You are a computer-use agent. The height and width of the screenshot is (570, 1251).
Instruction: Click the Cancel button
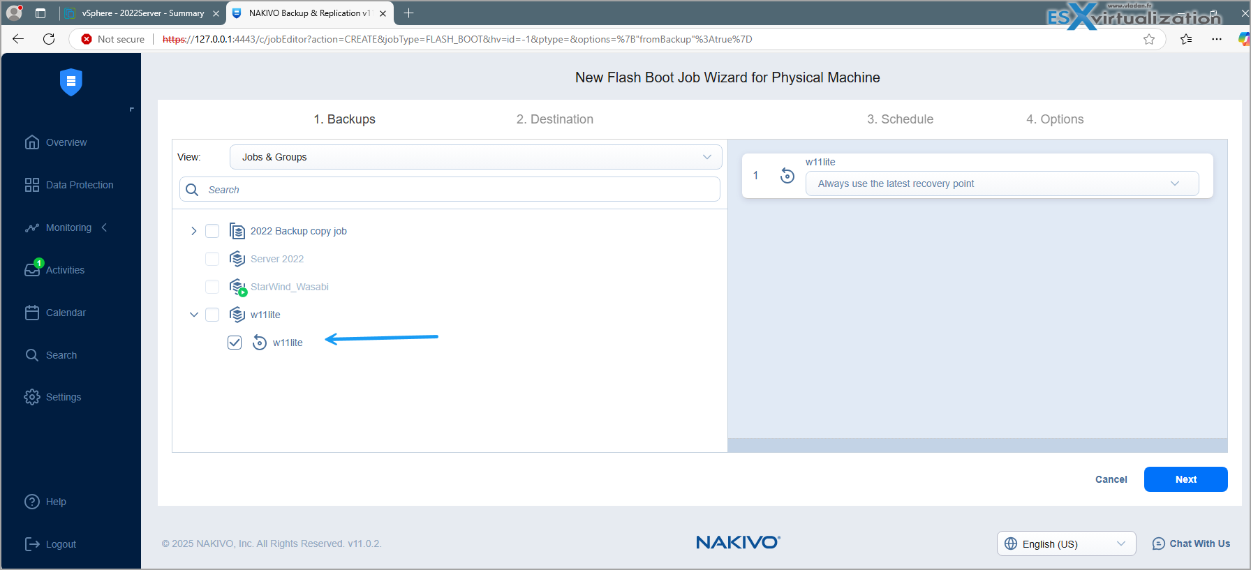[1111, 479]
